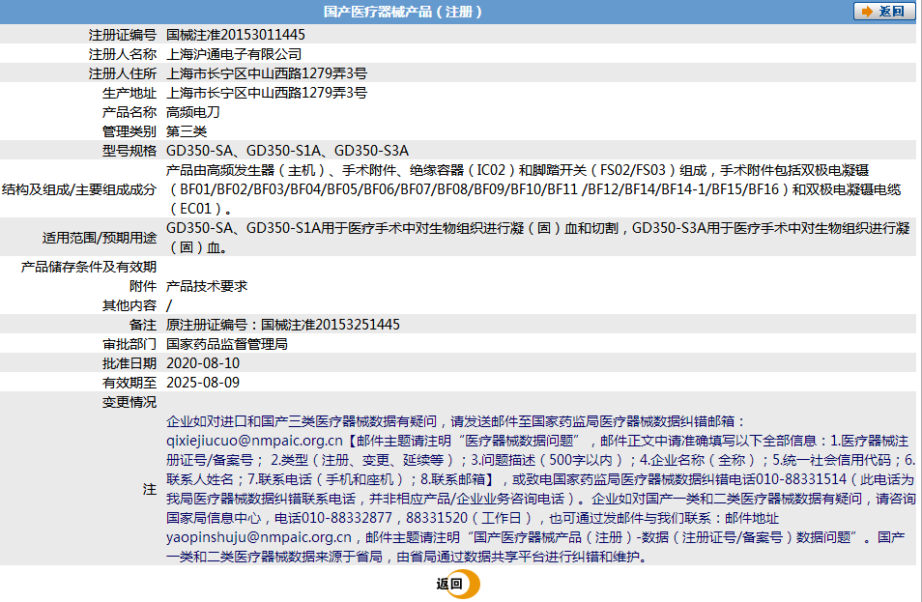Viewport: 922px width, 602px height.
Task: Click model spec GD350-SA、GD350-S1A、GD350-S3A
Action: (288, 151)
